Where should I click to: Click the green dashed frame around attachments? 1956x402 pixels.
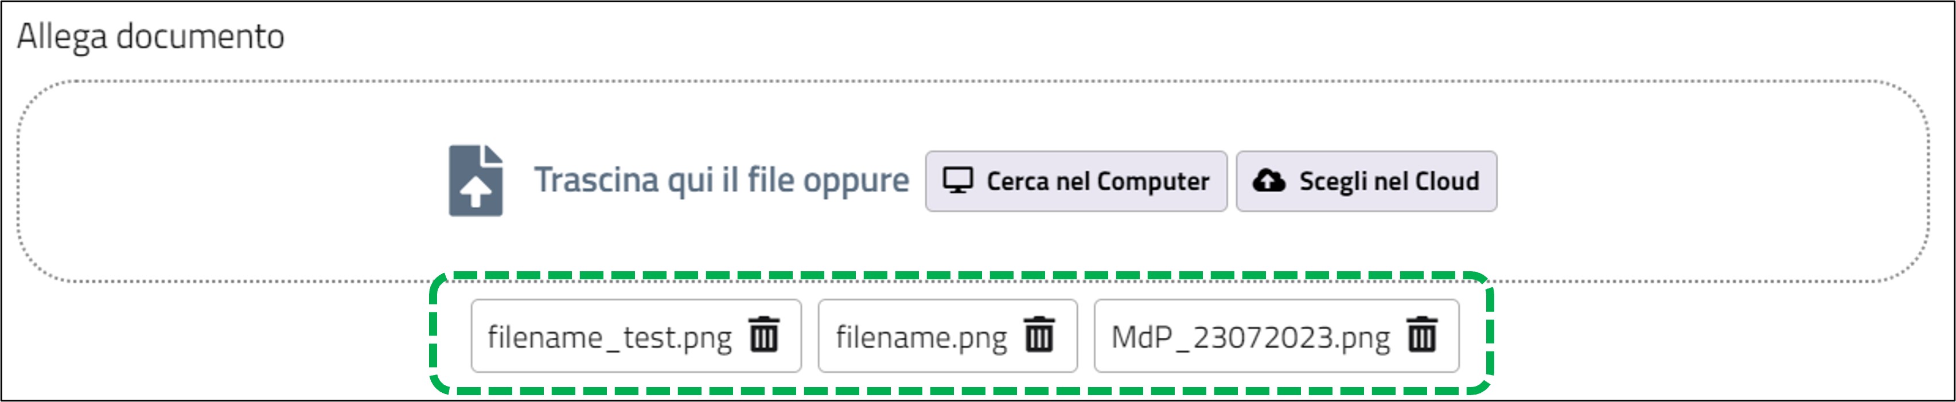tap(961, 275)
